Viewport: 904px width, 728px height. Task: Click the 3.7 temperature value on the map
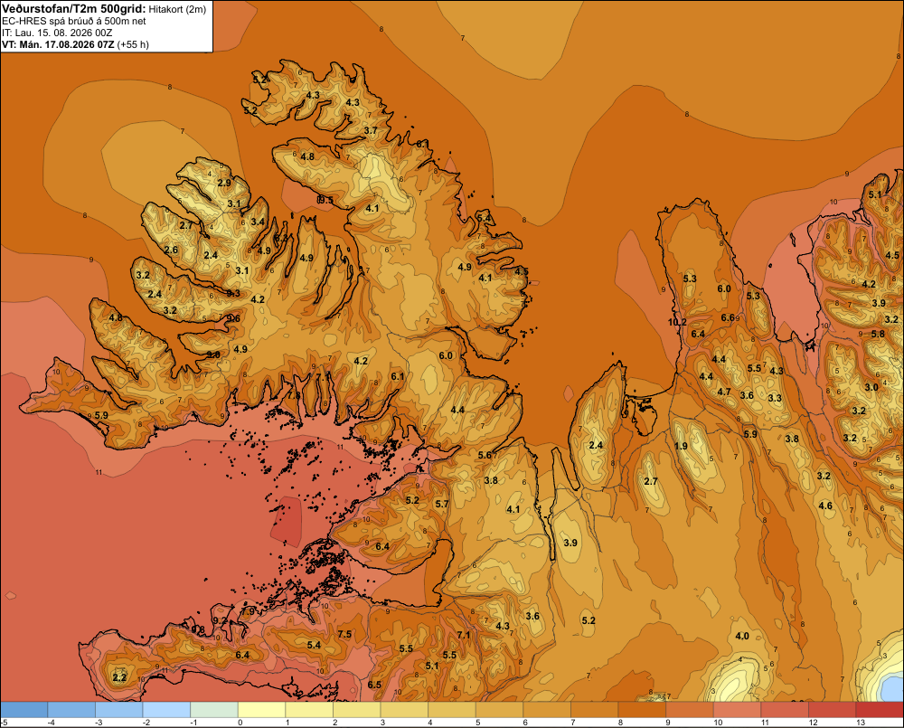(371, 130)
